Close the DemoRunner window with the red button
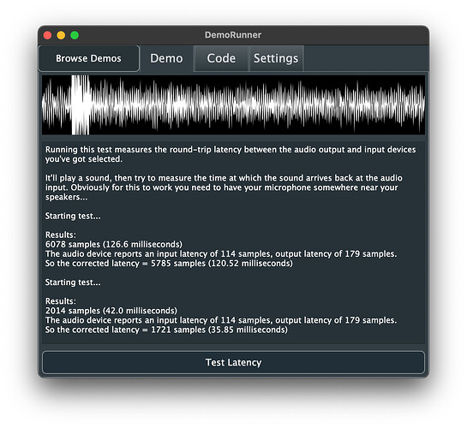 [x=47, y=35]
